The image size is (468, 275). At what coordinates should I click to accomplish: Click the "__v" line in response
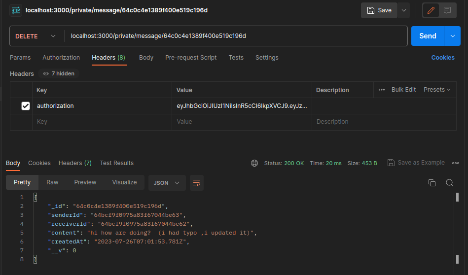[x=62, y=250]
